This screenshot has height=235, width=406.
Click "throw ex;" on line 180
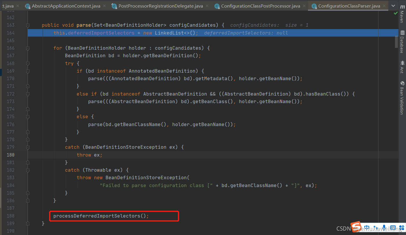(x=90, y=155)
